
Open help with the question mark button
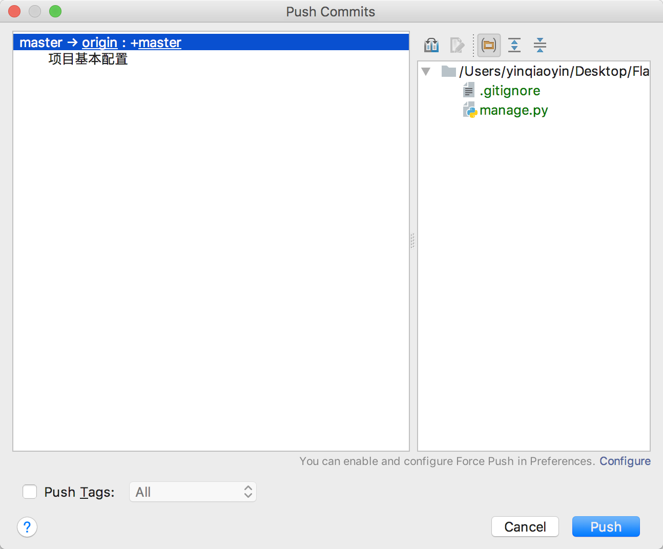[x=27, y=527]
